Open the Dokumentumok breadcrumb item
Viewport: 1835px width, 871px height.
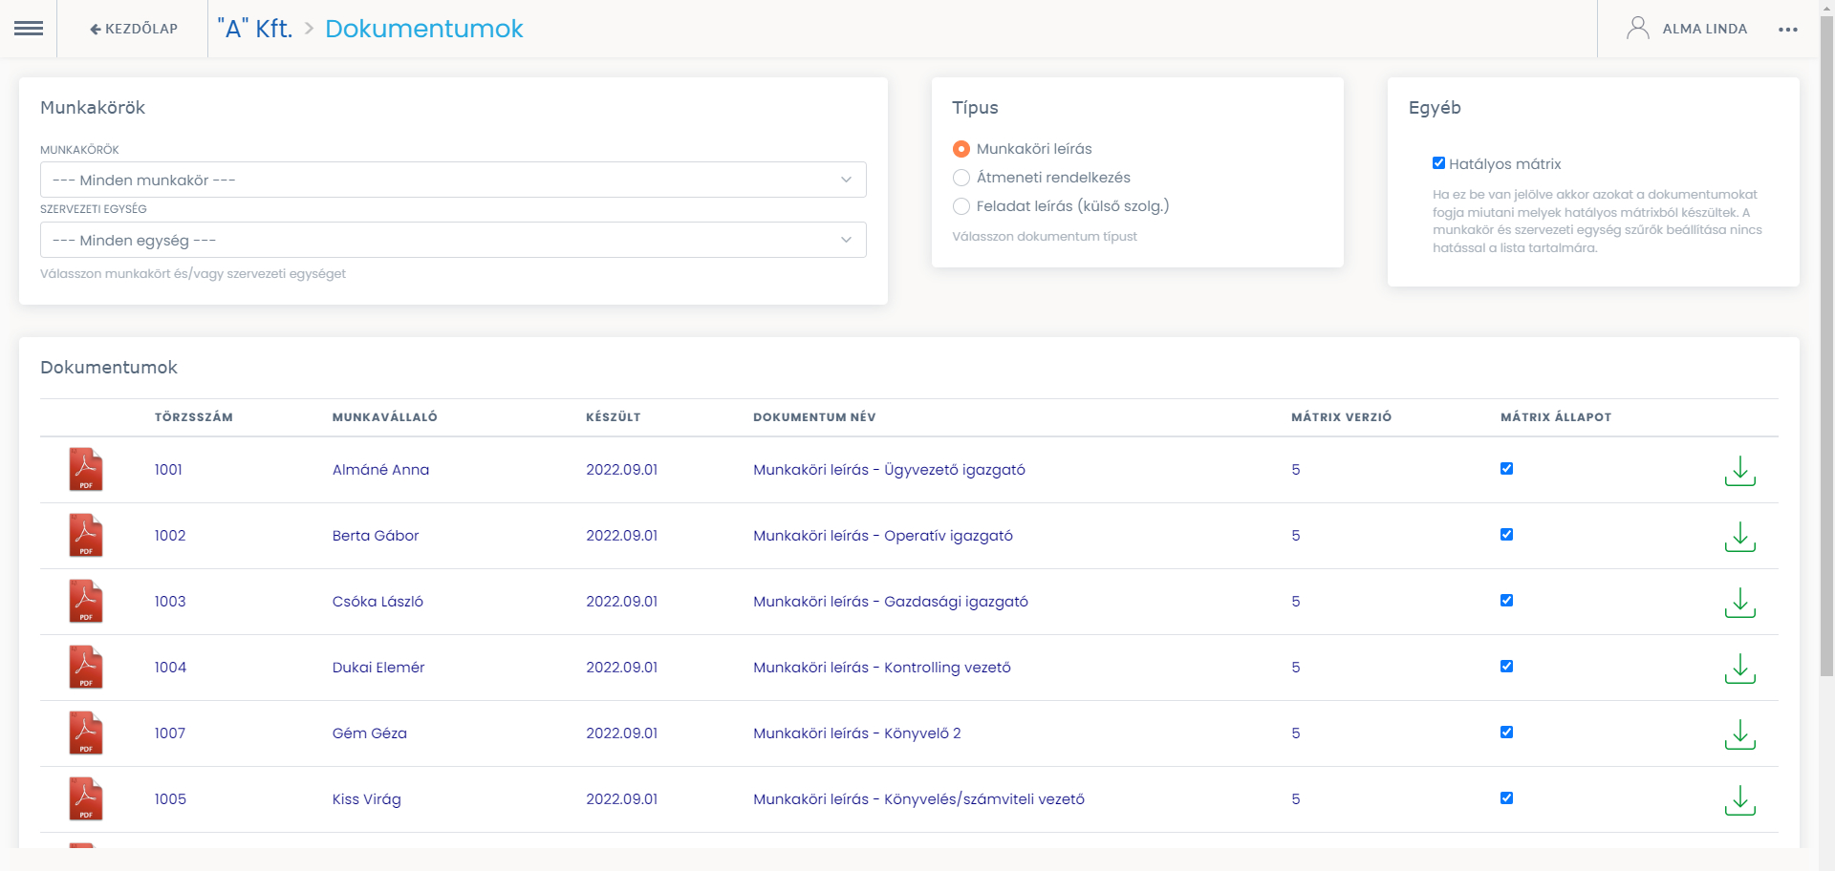point(423,29)
